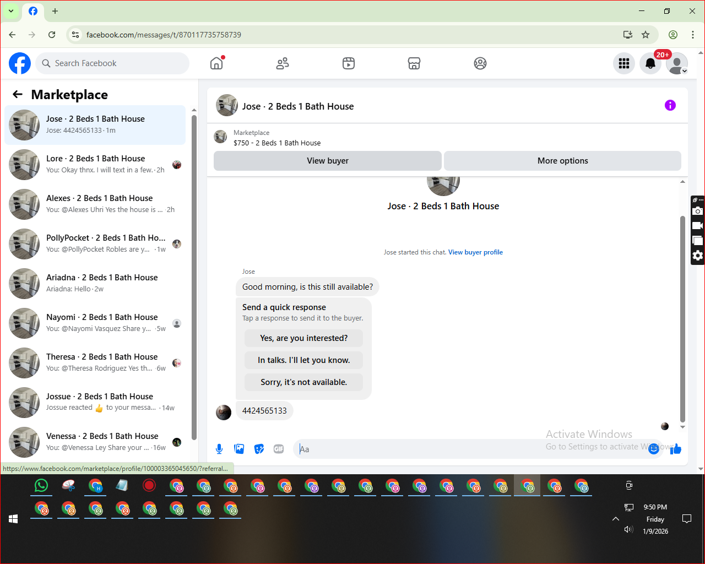Screen dimensions: 705x564
Task: Open the account menu profile dropdown
Action: (x=677, y=63)
